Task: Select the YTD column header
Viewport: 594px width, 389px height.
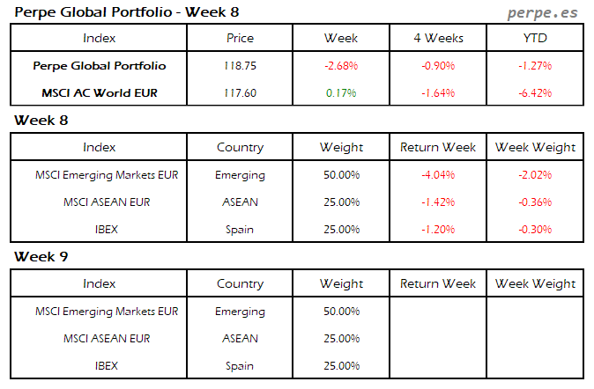Action: pos(536,38)
